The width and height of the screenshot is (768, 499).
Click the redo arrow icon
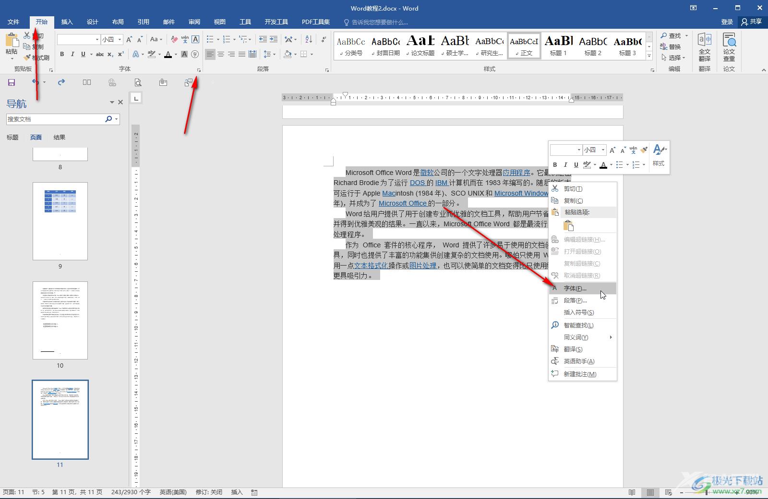point(61,82)
